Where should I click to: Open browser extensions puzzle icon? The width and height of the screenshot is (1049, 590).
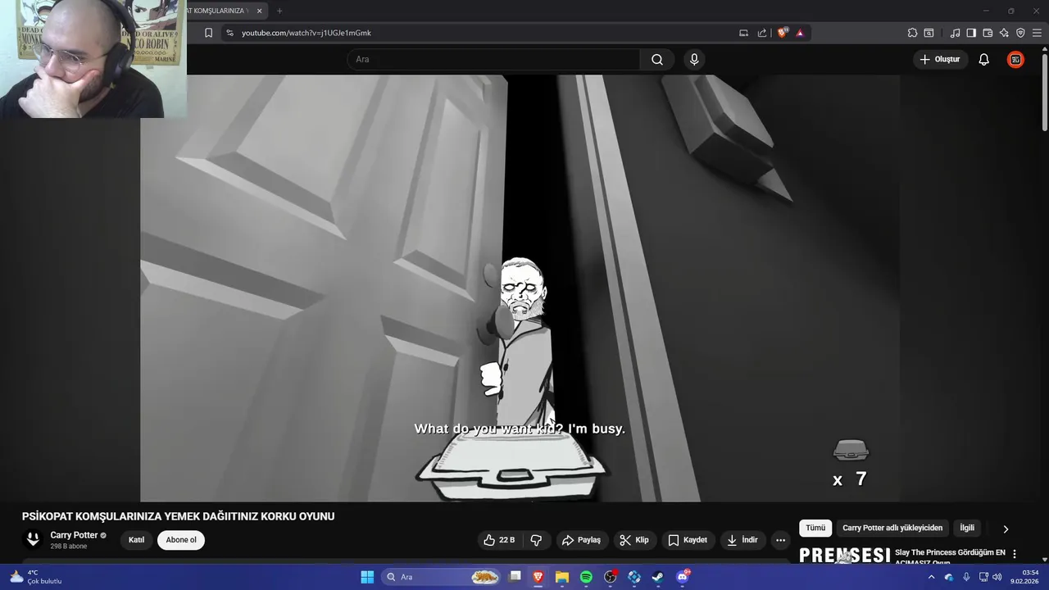point(912,33)
